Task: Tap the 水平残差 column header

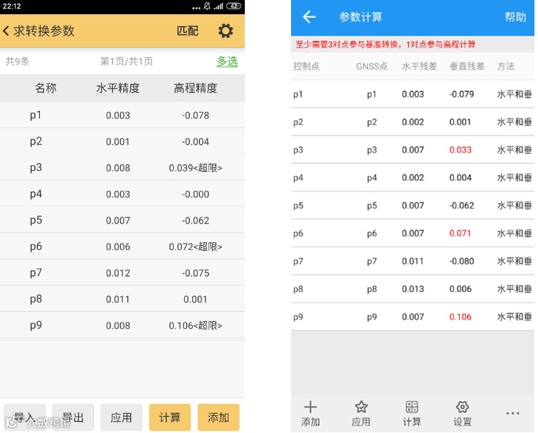Action: coord(419,66)
